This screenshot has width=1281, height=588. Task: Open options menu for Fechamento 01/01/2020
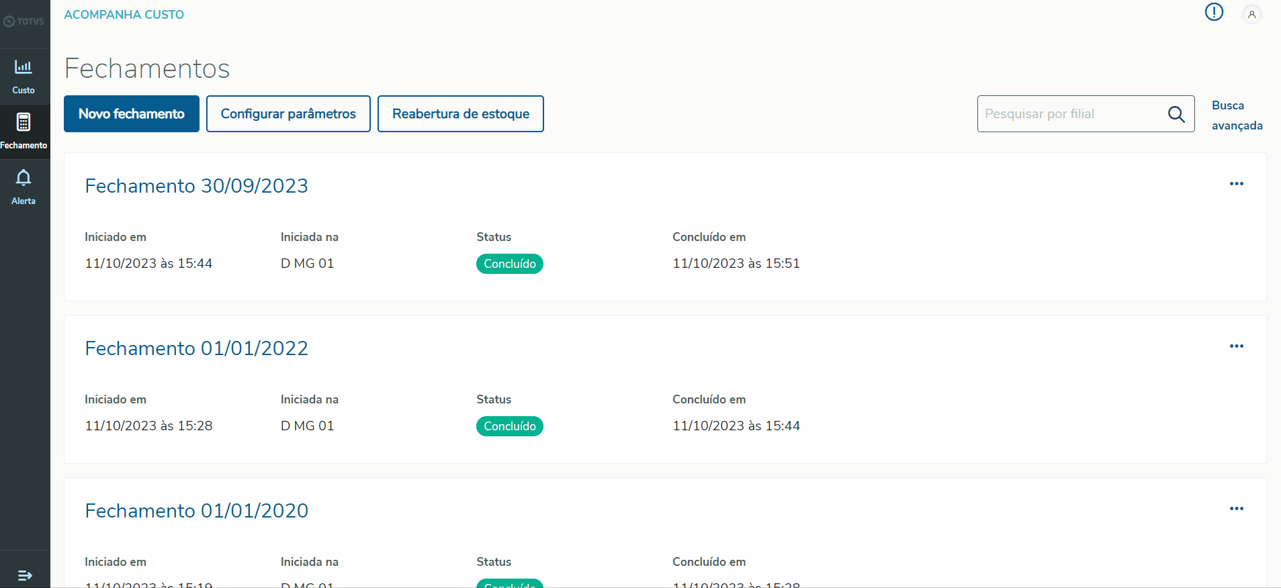(1237, 509)
